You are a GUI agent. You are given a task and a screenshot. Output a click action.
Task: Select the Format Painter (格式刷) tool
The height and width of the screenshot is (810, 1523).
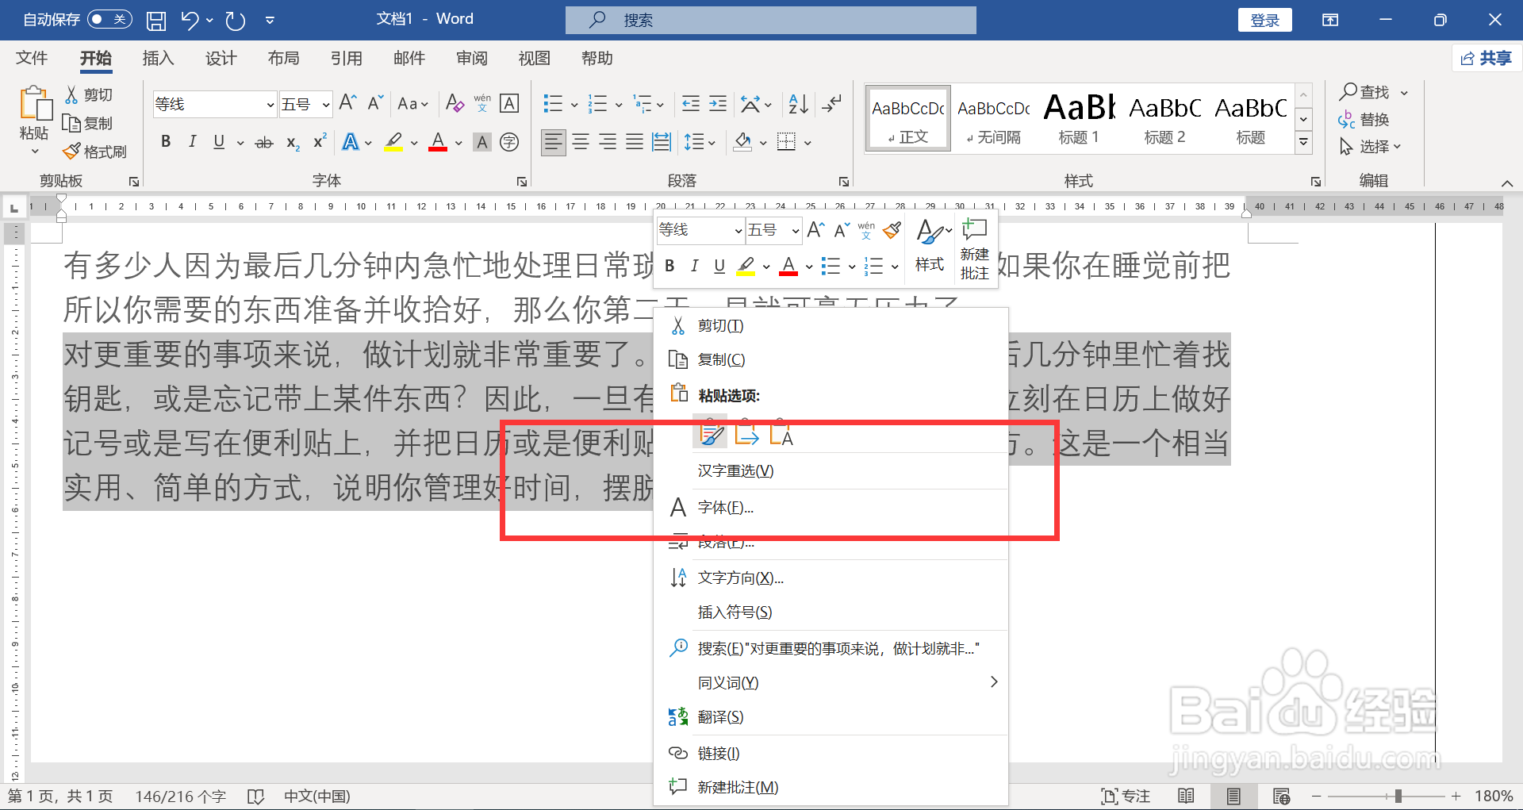click(x=95, y=151)
